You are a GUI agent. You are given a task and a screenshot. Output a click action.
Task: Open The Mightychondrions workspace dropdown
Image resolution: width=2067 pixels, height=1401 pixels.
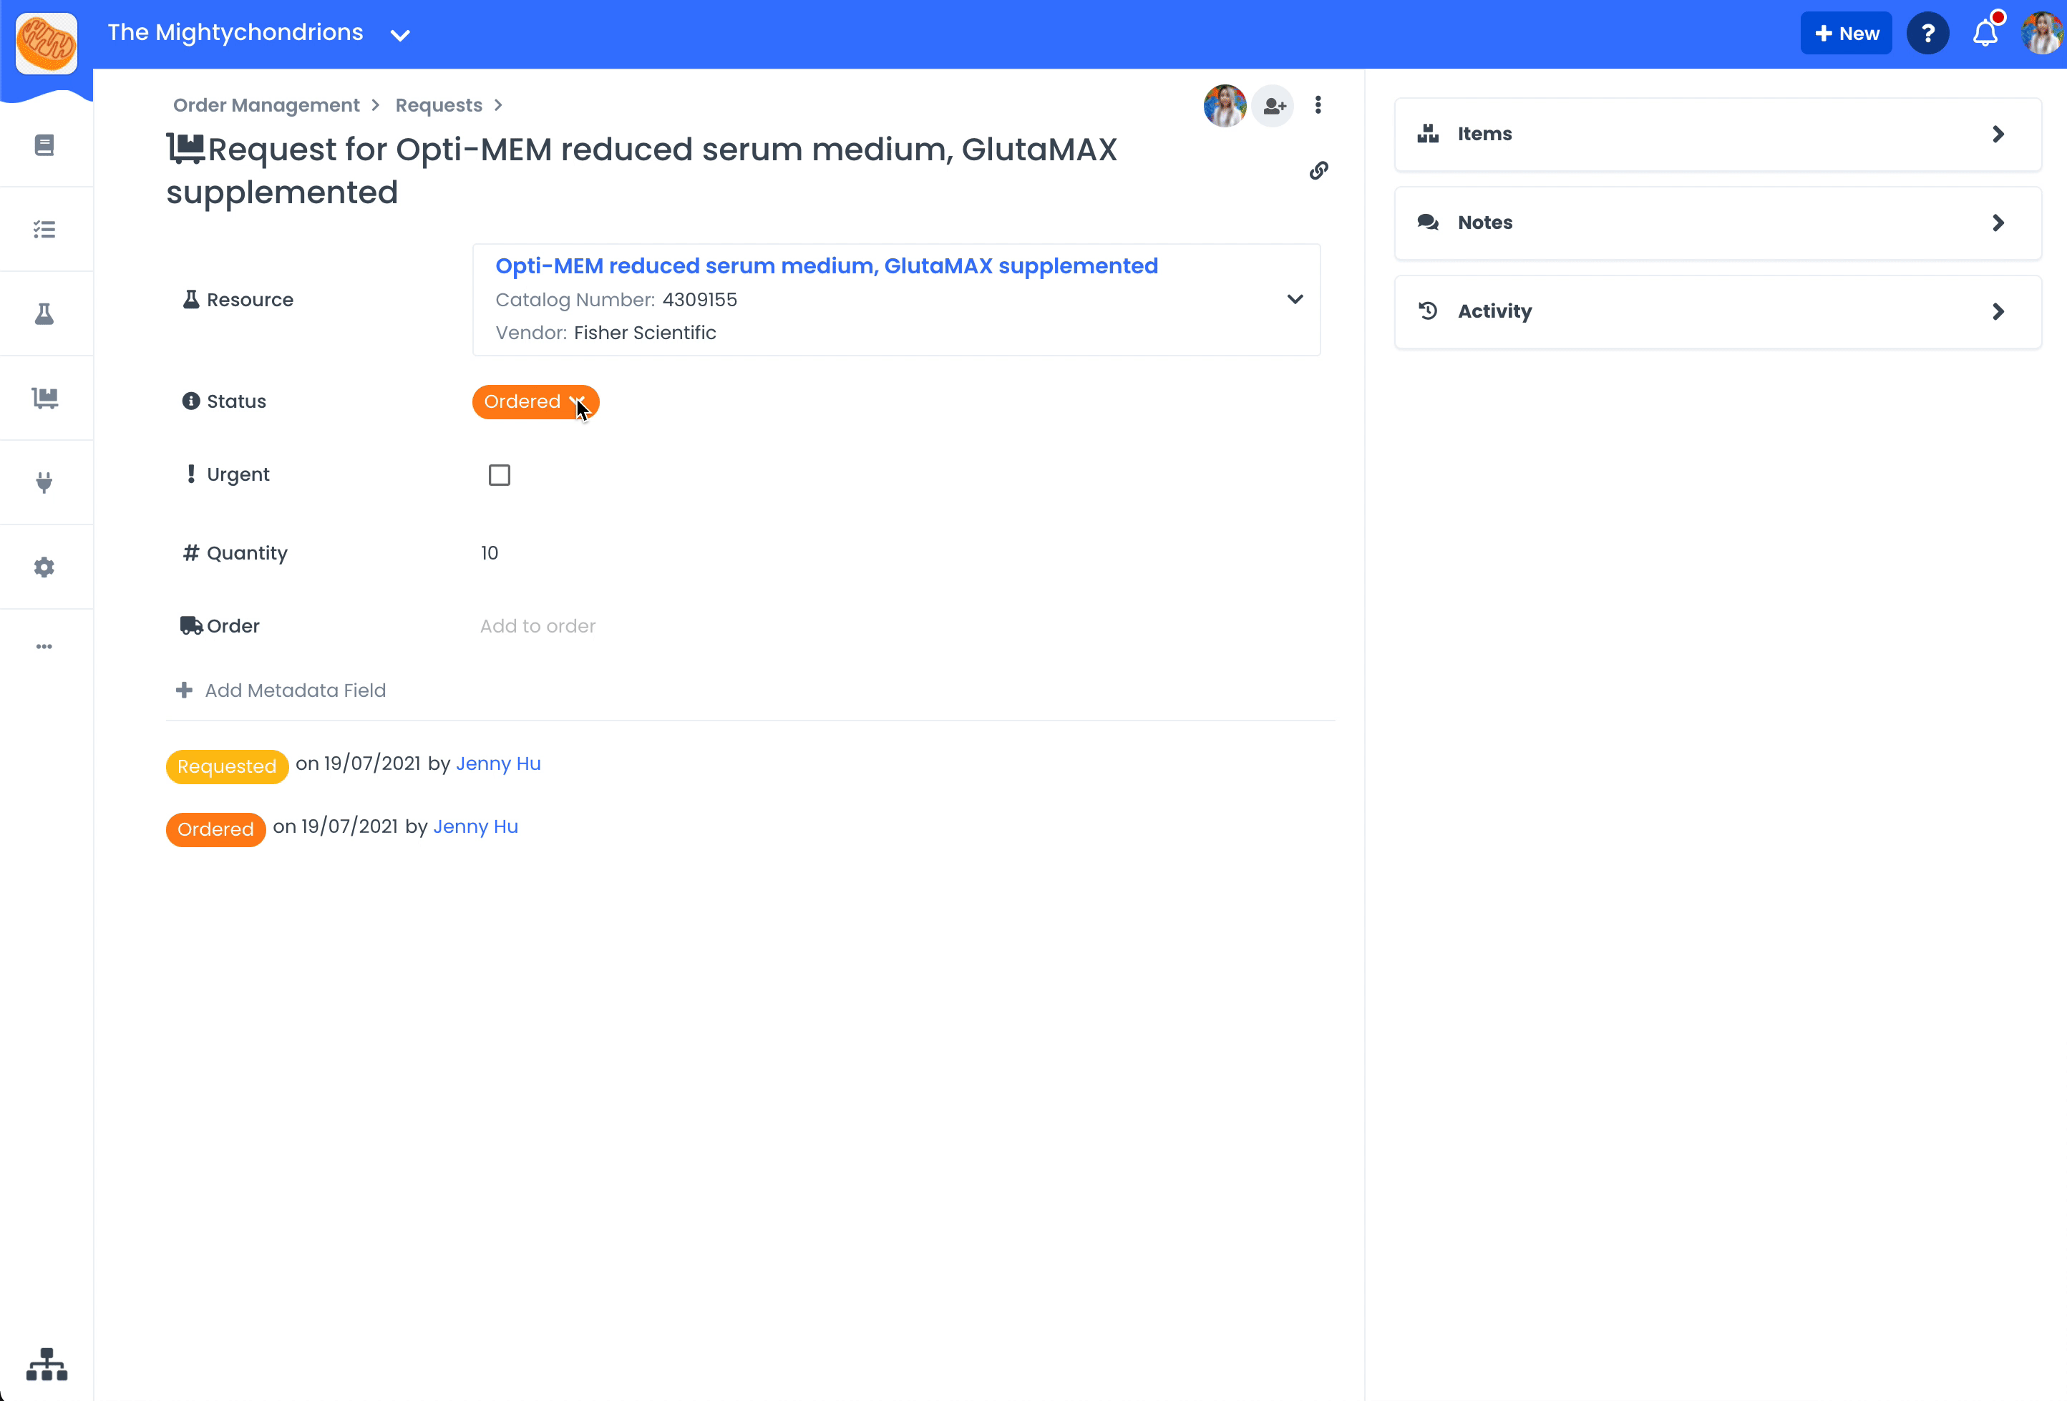[x=399, y=36]
